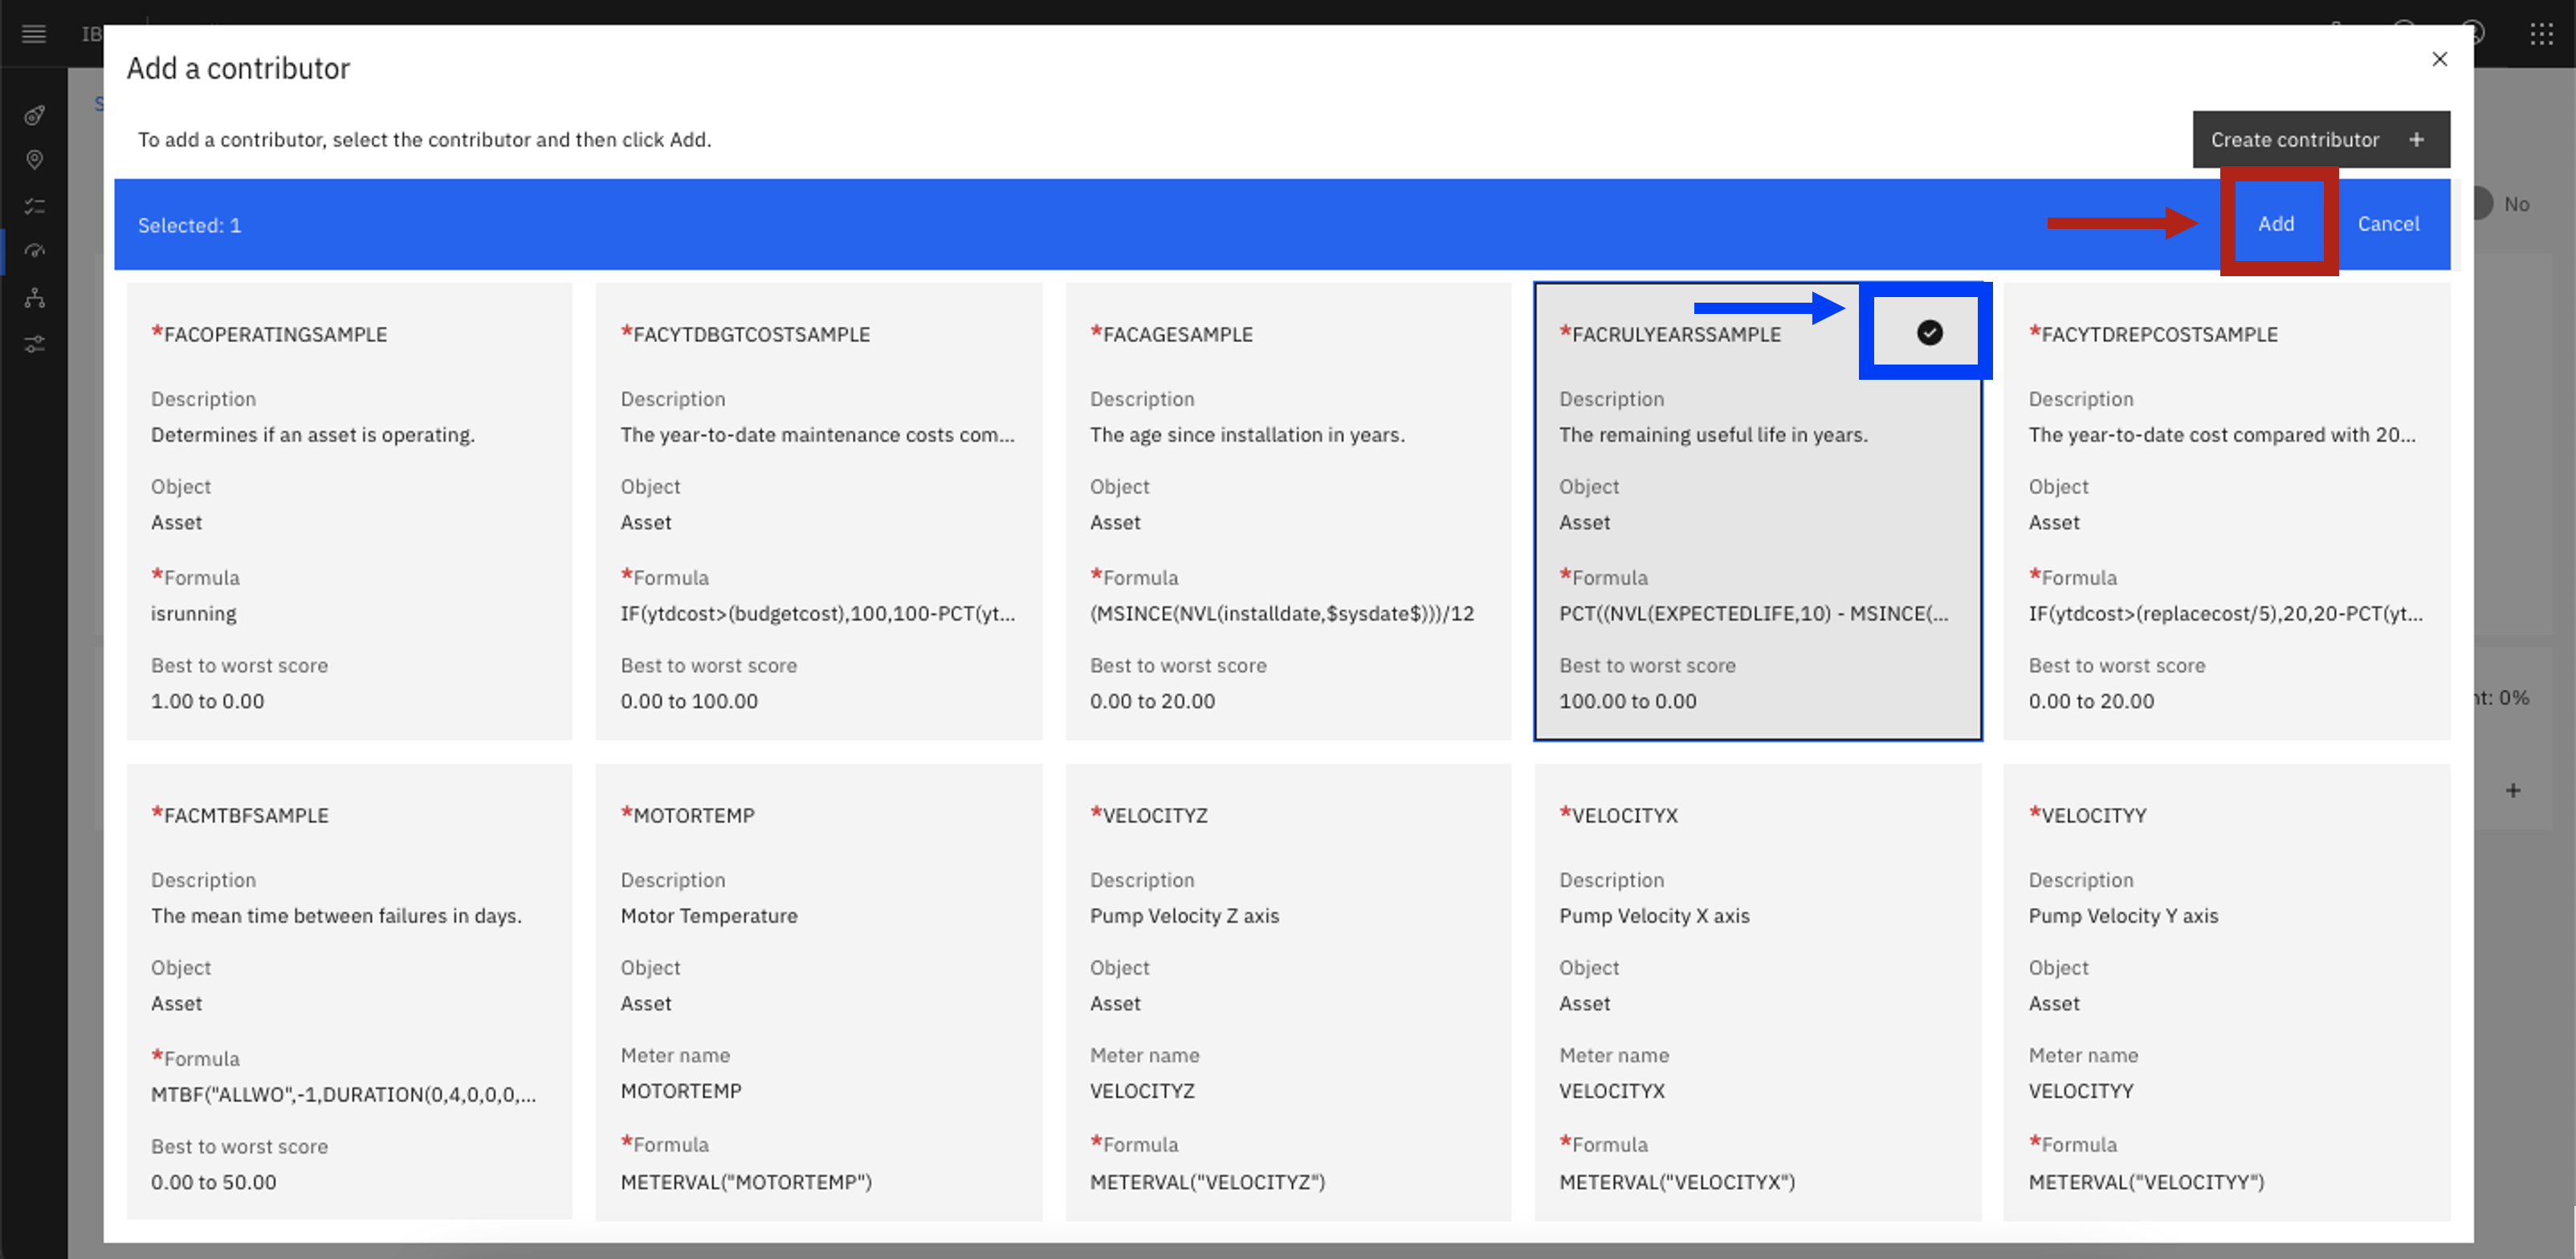Select the FACAGESAMPLE contributor card
Screen dimensions: 2576x1259
1288,512
